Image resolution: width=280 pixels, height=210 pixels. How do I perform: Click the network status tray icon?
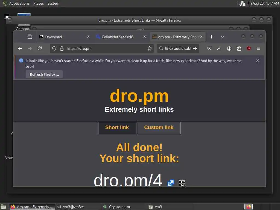coord(242,3)
